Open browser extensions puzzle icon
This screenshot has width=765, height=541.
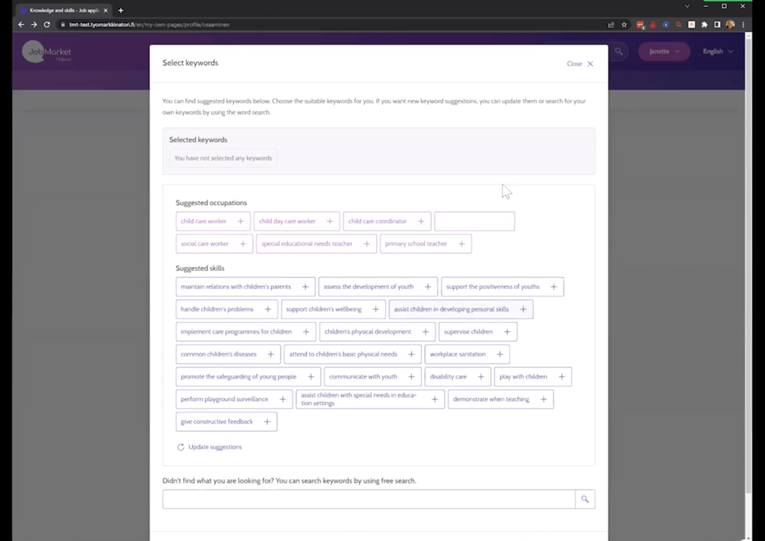(x=704, y=24)
